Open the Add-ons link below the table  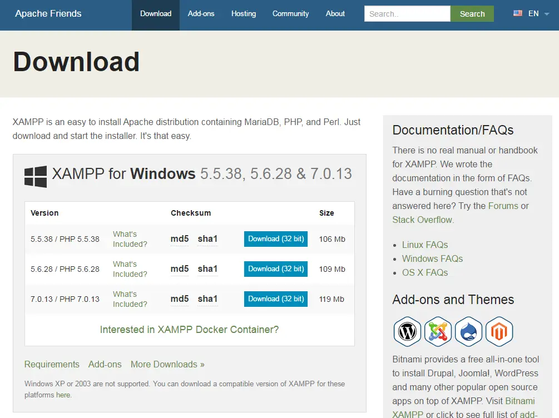tap(105, 364)
